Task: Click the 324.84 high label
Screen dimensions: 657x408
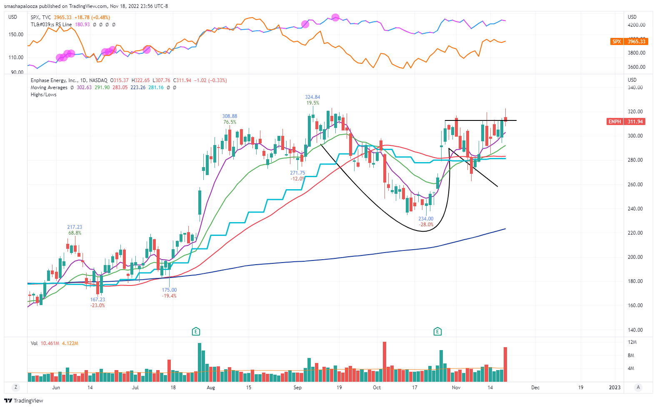Action: pos(312,97)
